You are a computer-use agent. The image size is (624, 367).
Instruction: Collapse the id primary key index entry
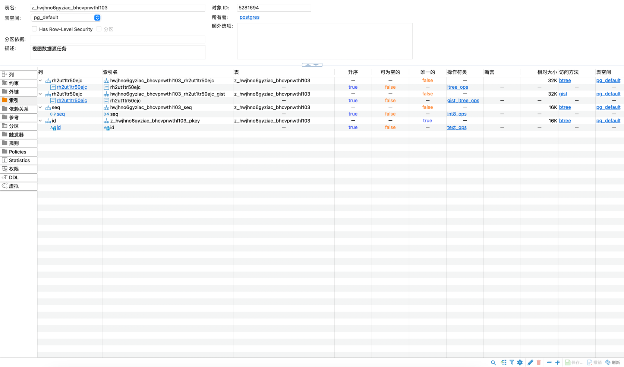pos(40,121)
